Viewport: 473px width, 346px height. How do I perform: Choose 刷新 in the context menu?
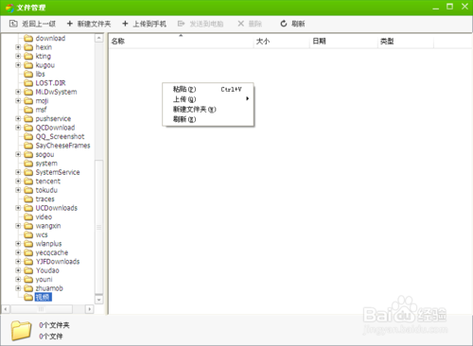[208, 119]
